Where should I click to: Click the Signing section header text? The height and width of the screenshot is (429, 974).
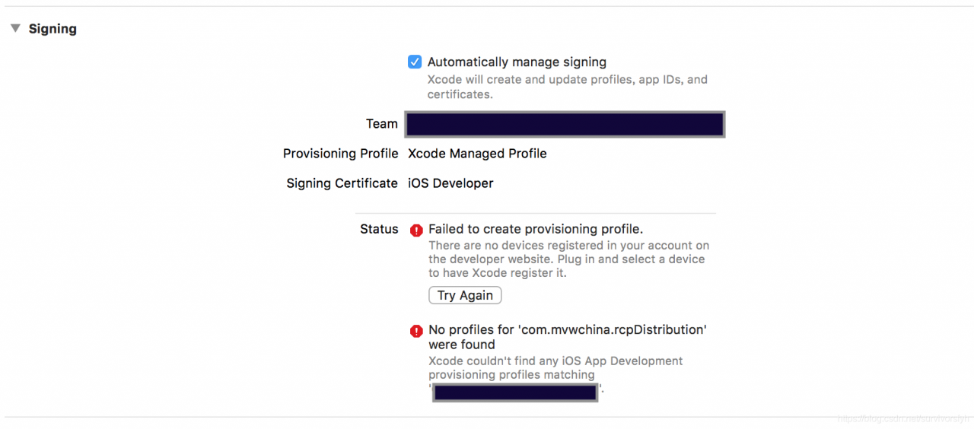point(53,29)
